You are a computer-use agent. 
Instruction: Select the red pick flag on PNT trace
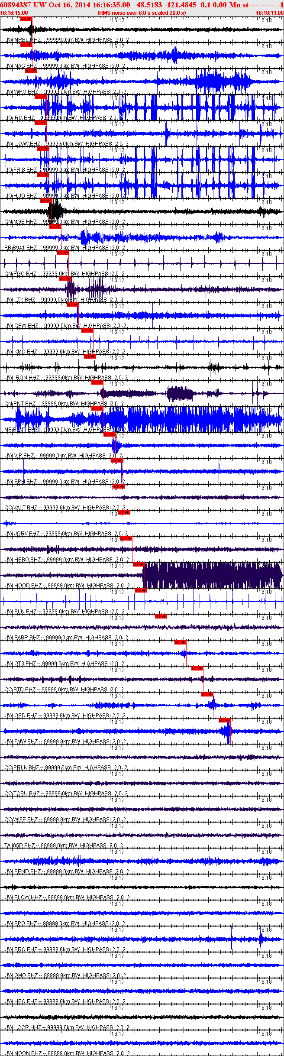97,382
